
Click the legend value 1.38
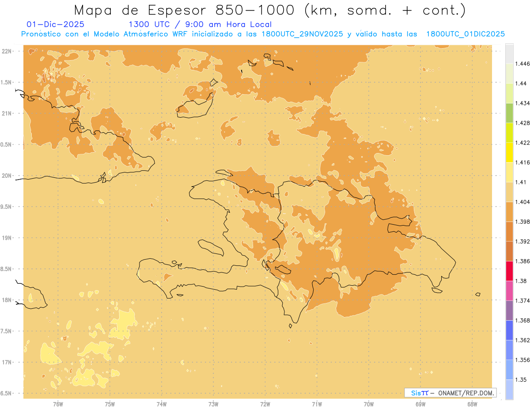(521, 281)
